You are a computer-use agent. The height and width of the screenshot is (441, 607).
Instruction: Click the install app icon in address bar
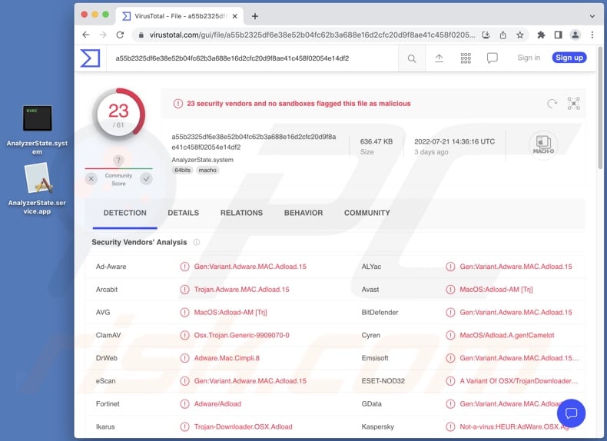486,35
